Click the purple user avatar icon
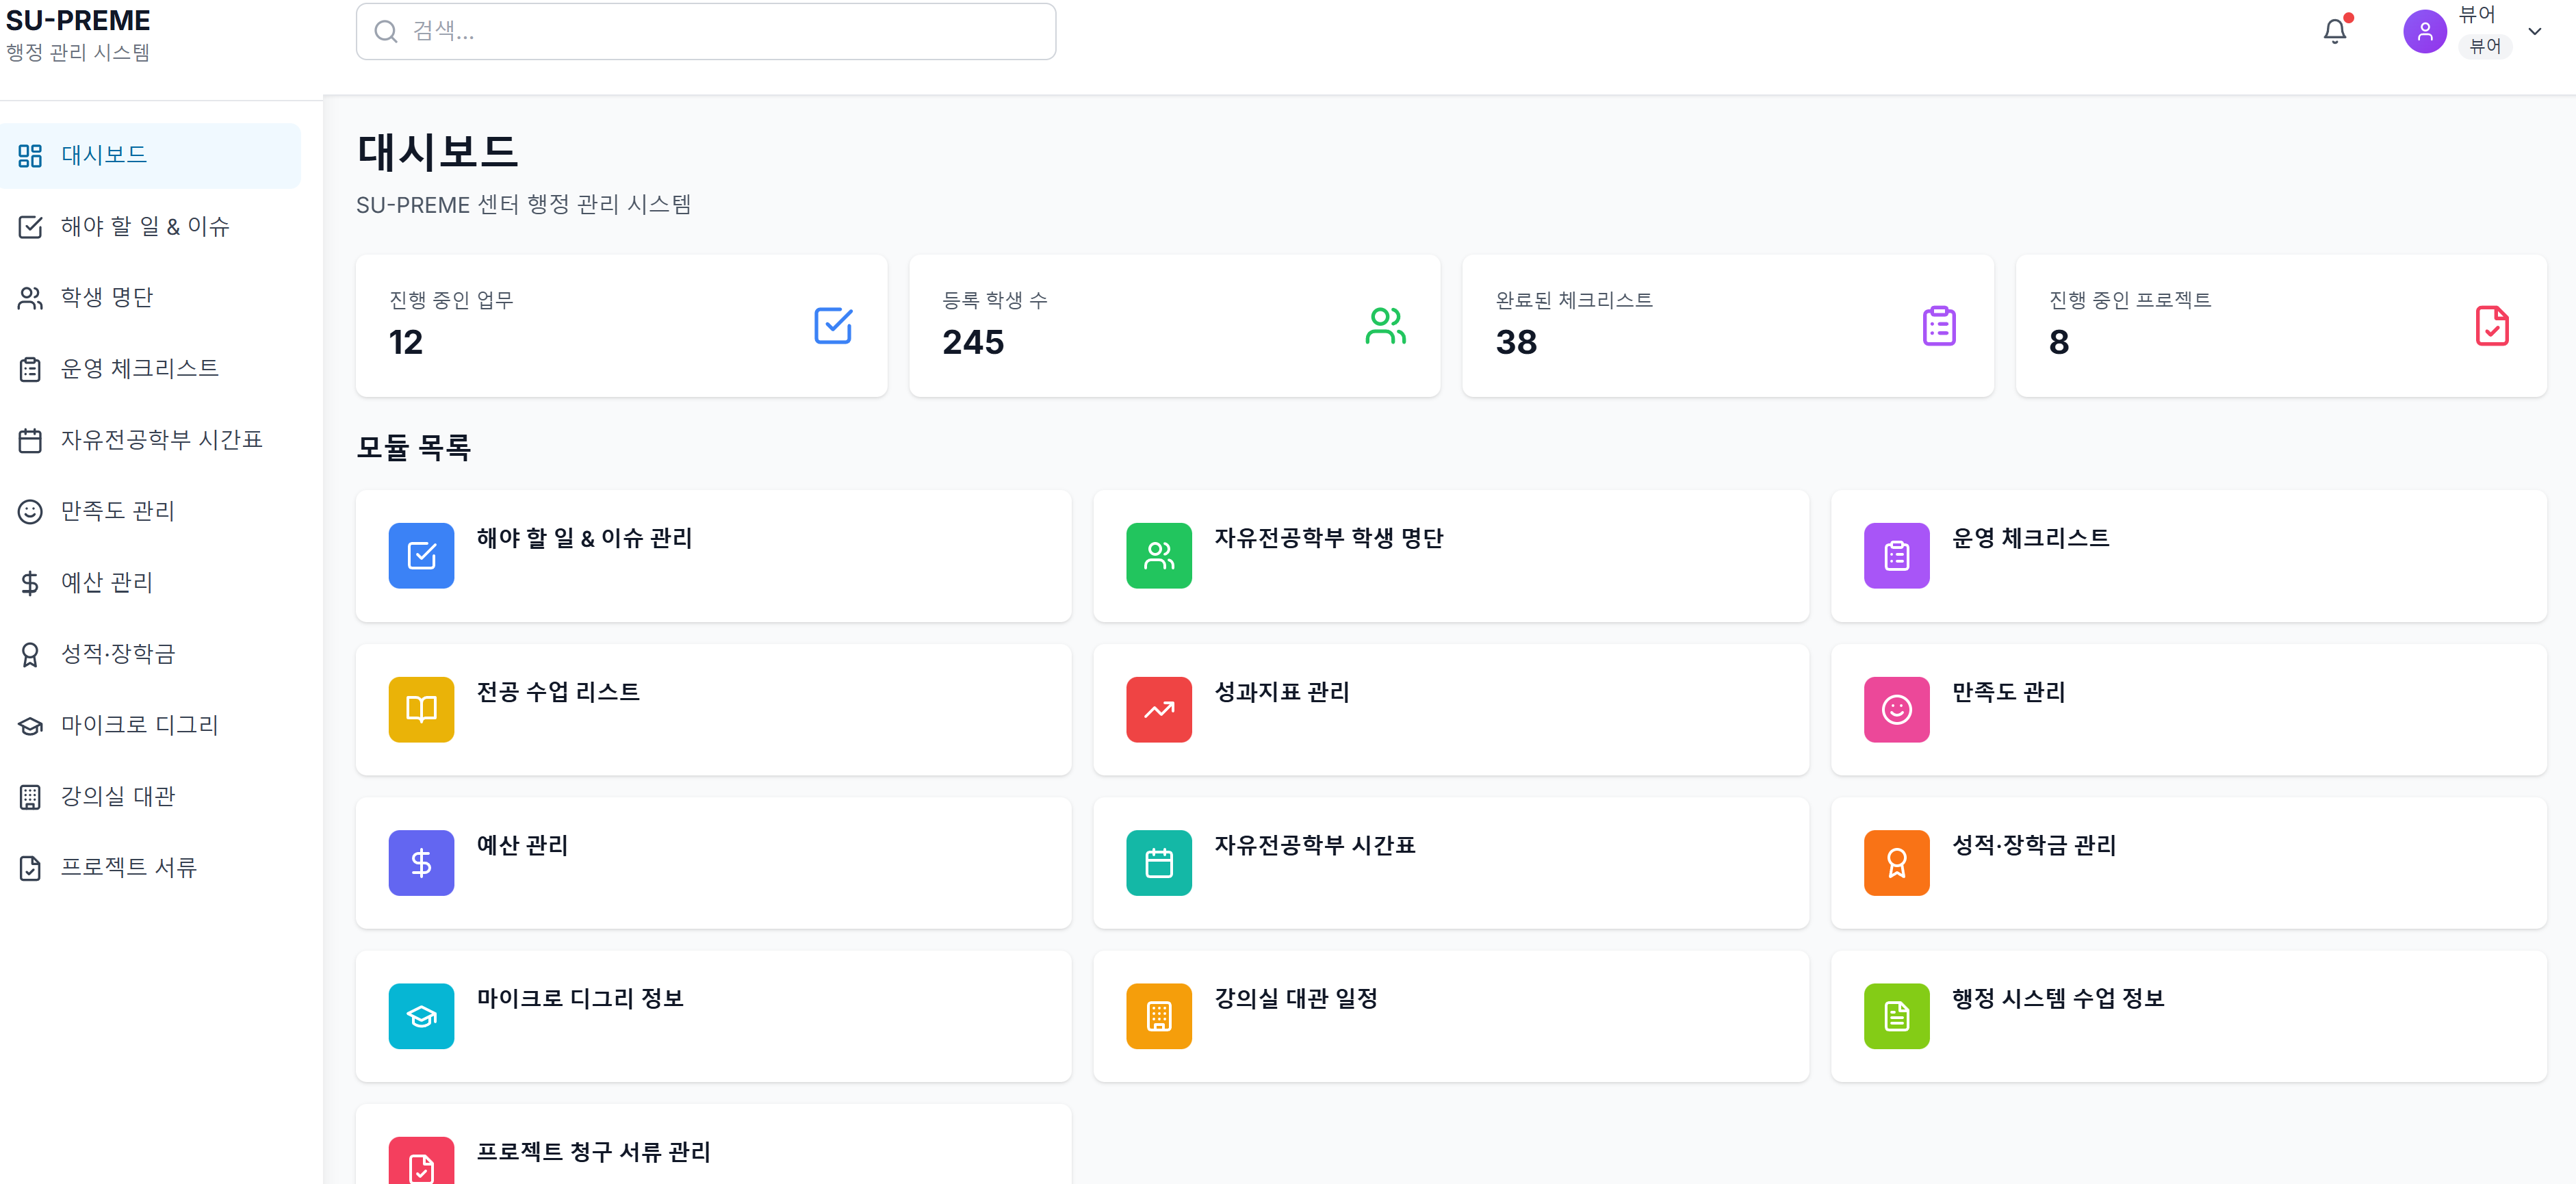Image resolution: width=2576 pixels, height=1184 pixels. (2424, 31)
